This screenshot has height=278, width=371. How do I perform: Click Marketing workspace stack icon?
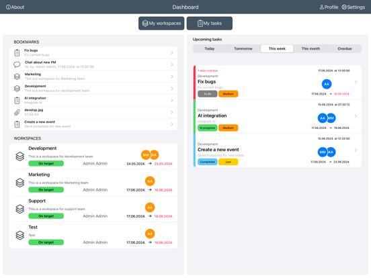pos(20,183)
